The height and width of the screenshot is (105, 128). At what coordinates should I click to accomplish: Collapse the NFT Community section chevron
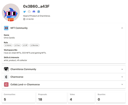click(x=122, y=28)
